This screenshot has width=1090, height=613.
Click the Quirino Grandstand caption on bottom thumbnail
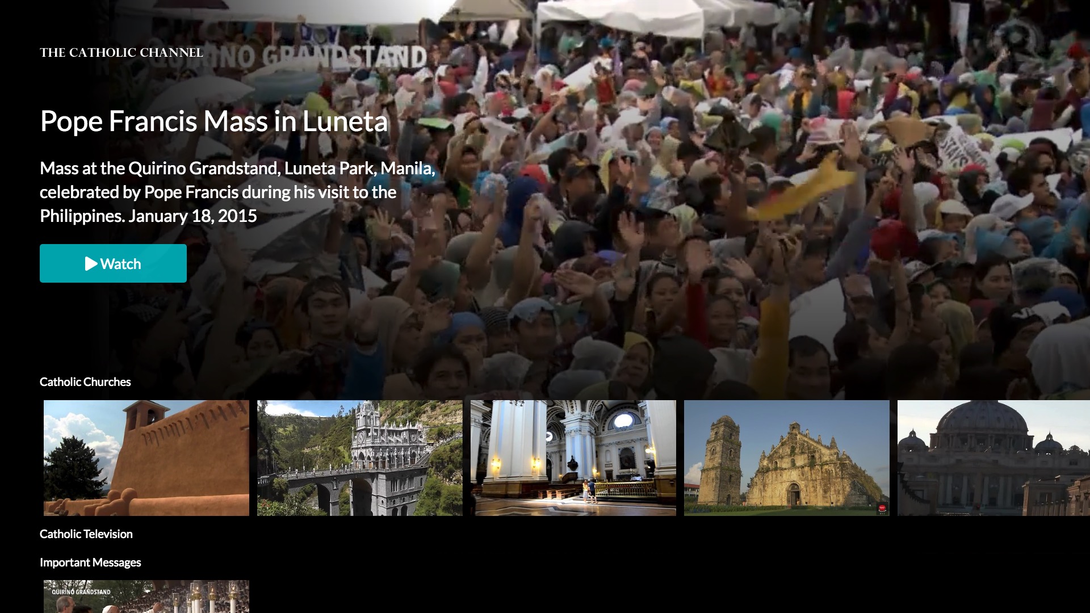point(81,591)
